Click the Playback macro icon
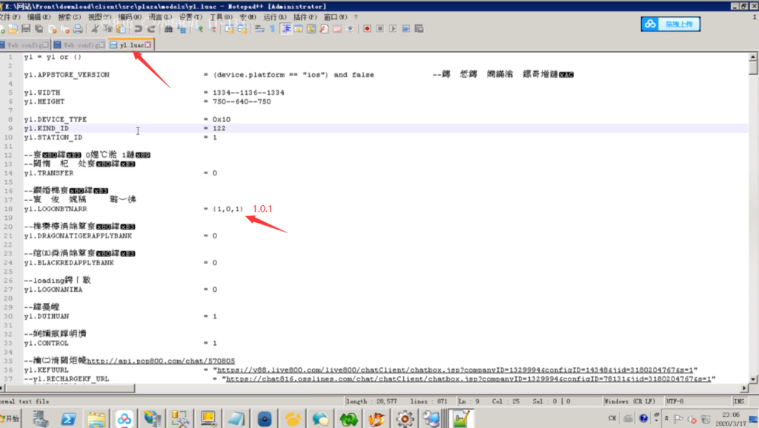759x428 pixels. tap(393, 29)
